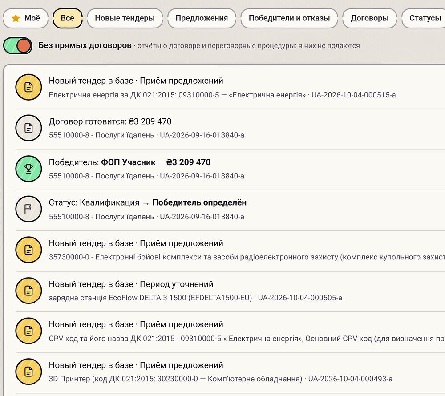Click the green trophy icon for Победитель

point(28,169)
